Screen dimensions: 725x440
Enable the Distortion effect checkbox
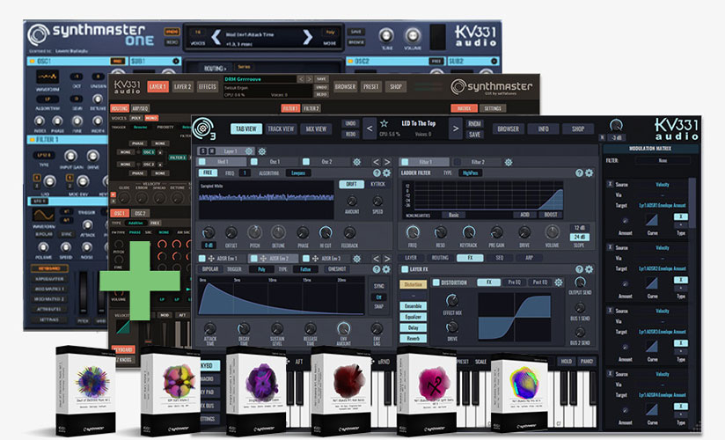(435, 283)
